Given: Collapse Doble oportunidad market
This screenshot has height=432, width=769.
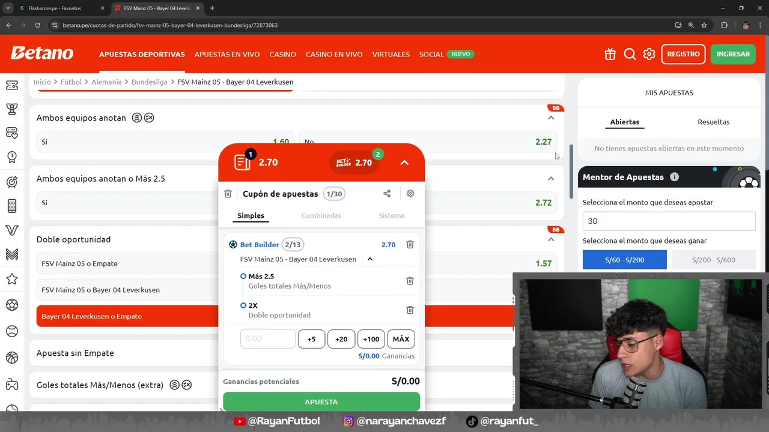Looking at the screenshot, I should (x=551, y=239).
